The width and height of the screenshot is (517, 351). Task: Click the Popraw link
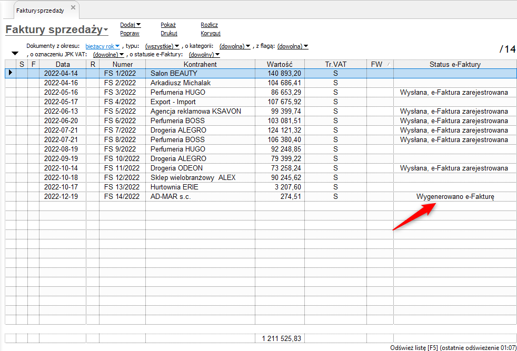pyautogui.click(x=130, y=33)
